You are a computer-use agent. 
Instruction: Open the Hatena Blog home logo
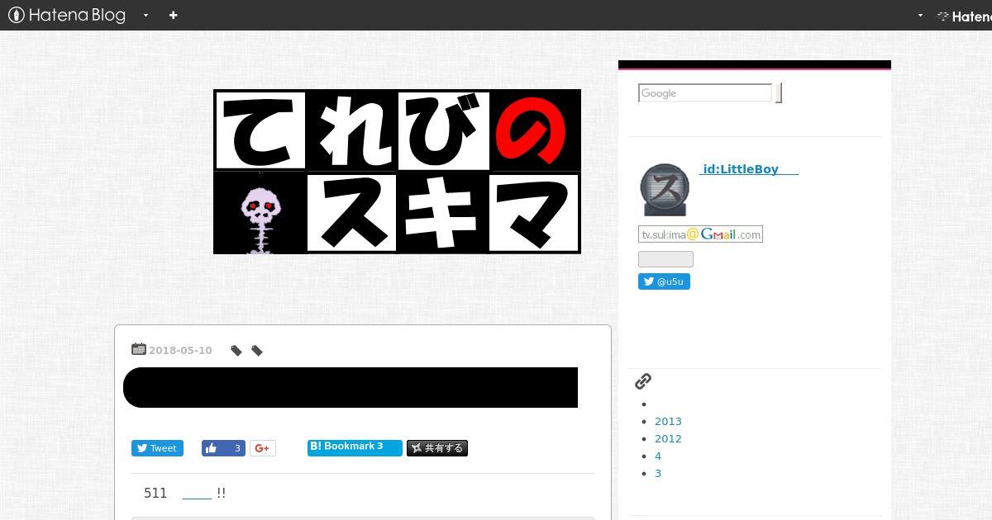(x=67, y=15)
